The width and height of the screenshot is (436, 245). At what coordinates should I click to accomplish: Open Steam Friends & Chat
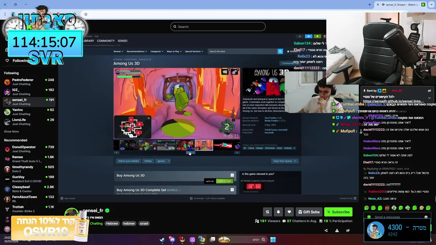coord(347,198)
